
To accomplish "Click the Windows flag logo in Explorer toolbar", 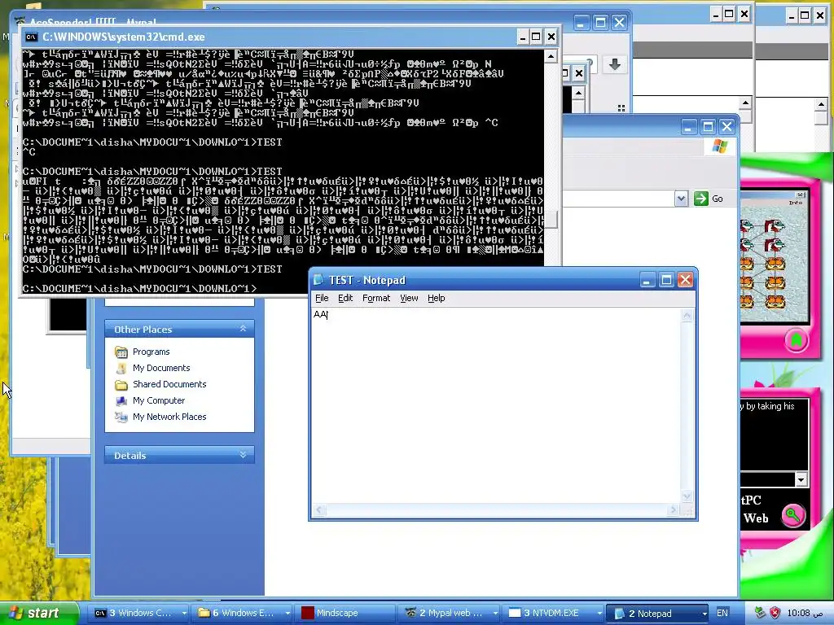I will [719, 146].
